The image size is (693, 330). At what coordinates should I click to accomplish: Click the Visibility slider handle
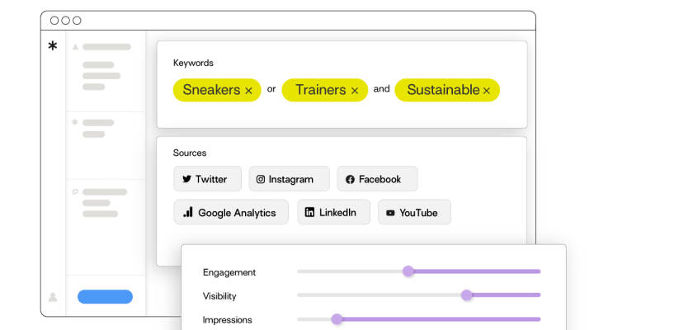pyautogui.click(x=466, y=295)
